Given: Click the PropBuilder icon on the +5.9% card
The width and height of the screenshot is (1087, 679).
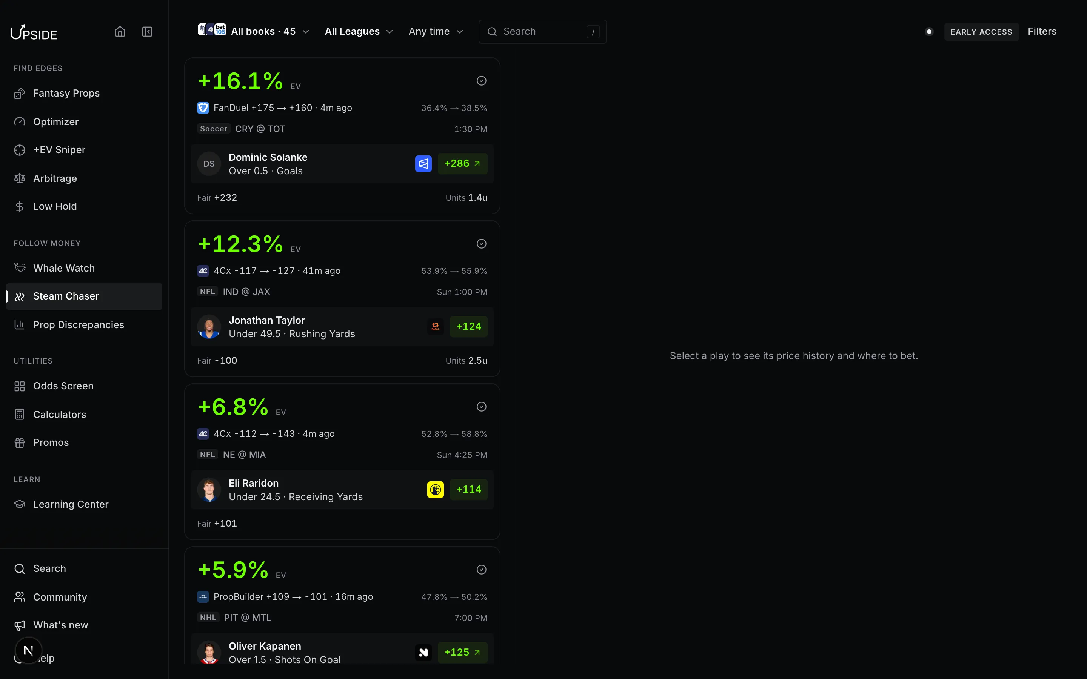Looking at the screenshot, I should pos(203,597).
